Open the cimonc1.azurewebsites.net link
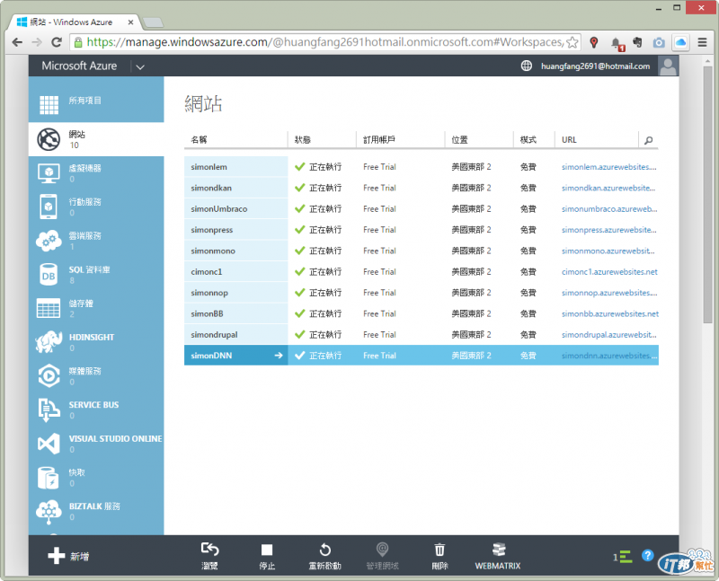719x581 pixels. 609,272
